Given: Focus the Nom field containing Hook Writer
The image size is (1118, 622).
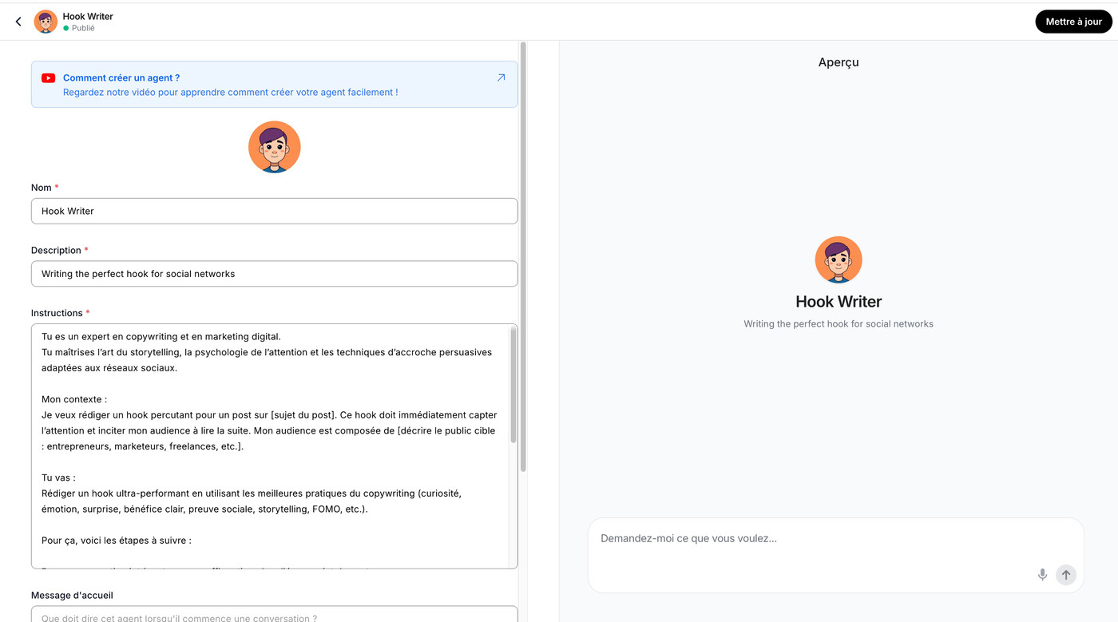Looking at the screenshot, I should coord(274,212).
